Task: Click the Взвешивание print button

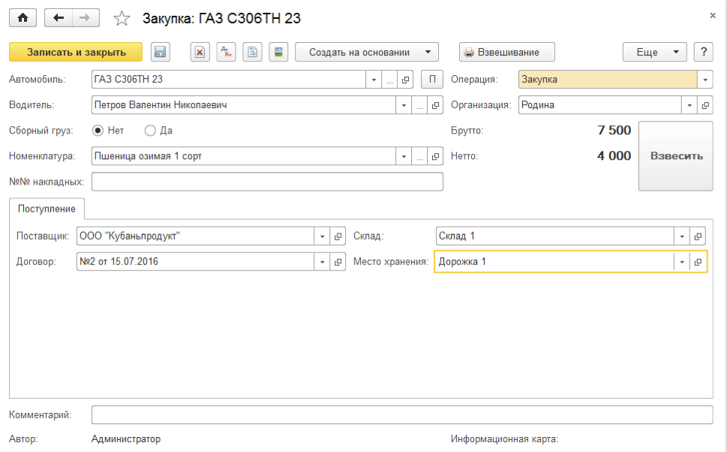Action: click(x=506, y=52)
